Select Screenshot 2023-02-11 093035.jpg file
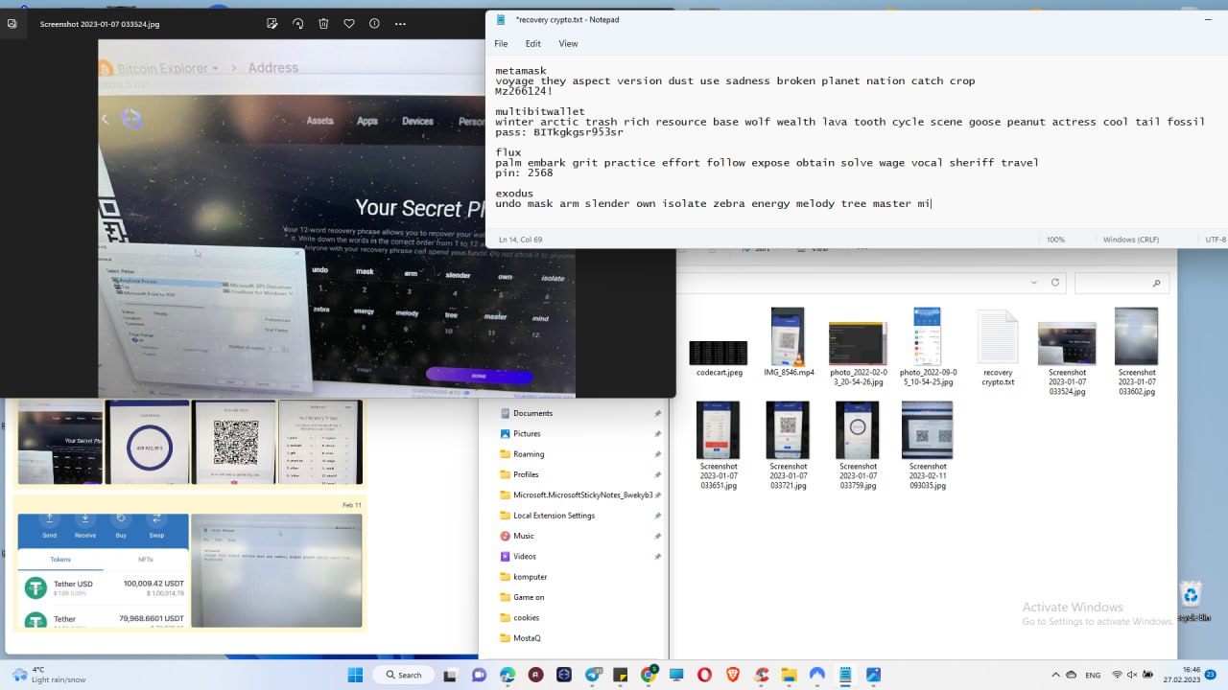Image resolution: width=1228 pixels, height=690 pixels. (x=928, y=445)
